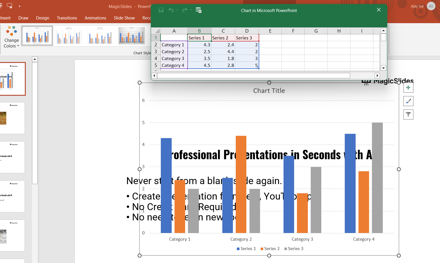Open Customize Quick Access Toolbar dropdown
This screenshot has width=440, height=263.
pos(19,6)
